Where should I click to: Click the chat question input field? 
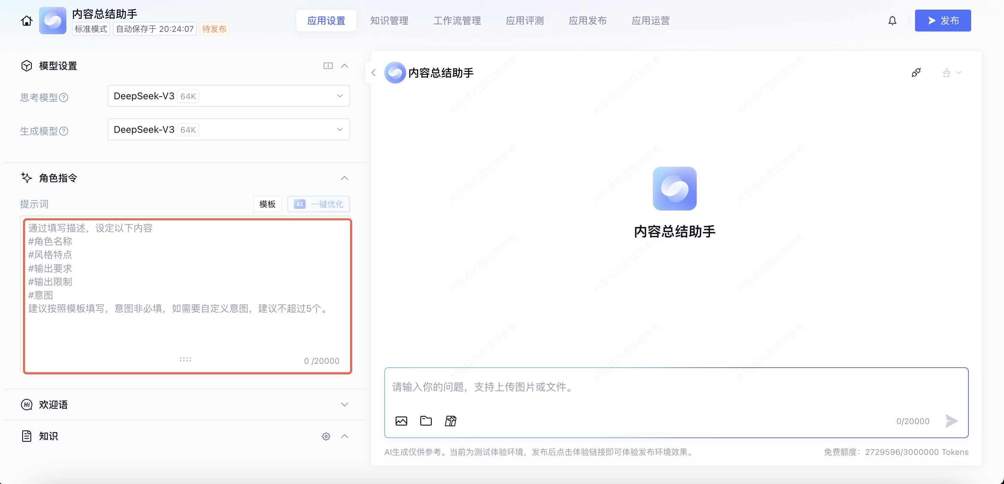pyautogui.click(x=676, y=387)
